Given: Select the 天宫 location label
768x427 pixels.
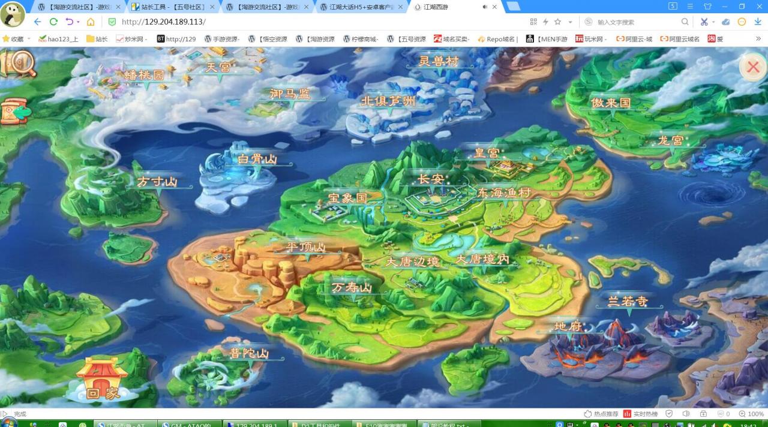Looking at the screenshot, I should click(x=218, y=67).
